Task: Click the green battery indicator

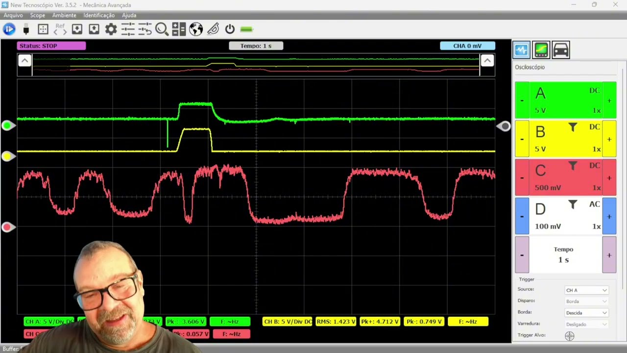Action: (247, 29)
